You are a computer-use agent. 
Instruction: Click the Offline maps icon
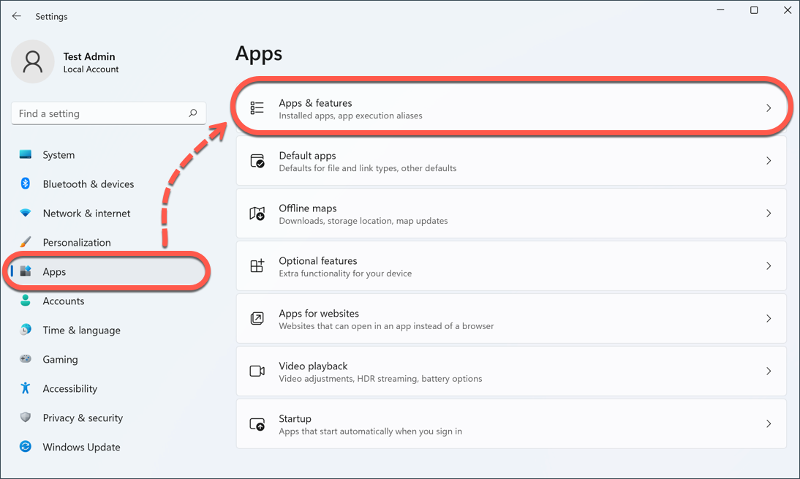tap(257, 214)
